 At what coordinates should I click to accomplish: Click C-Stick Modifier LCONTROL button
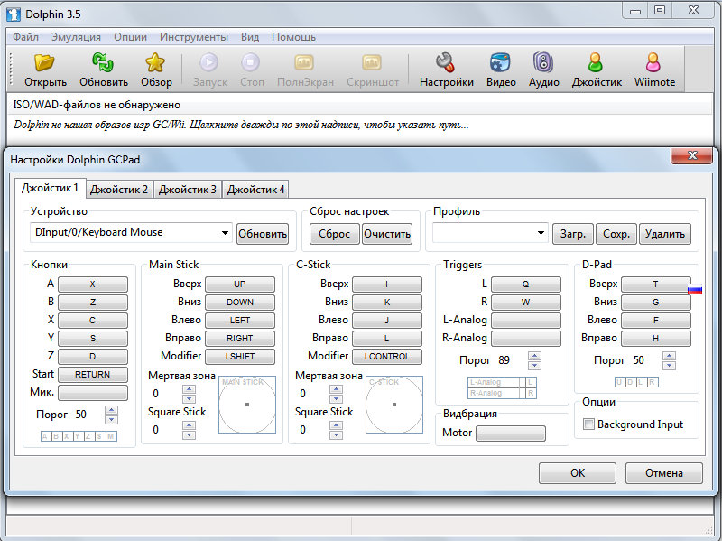click(x=387, y=357)
